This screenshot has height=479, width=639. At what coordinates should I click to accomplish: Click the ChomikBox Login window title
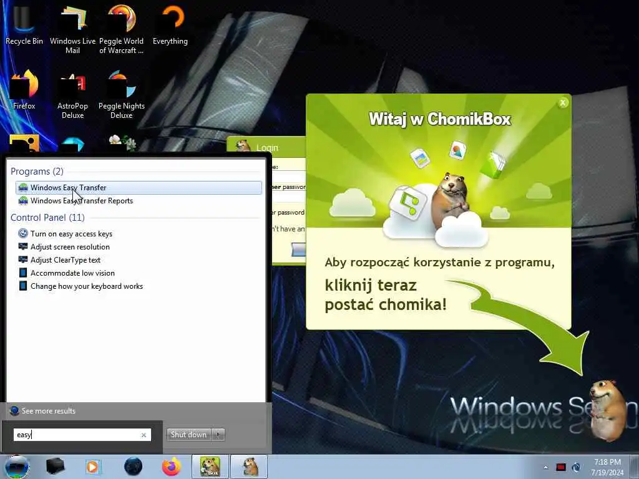click(x=267, y=147)
